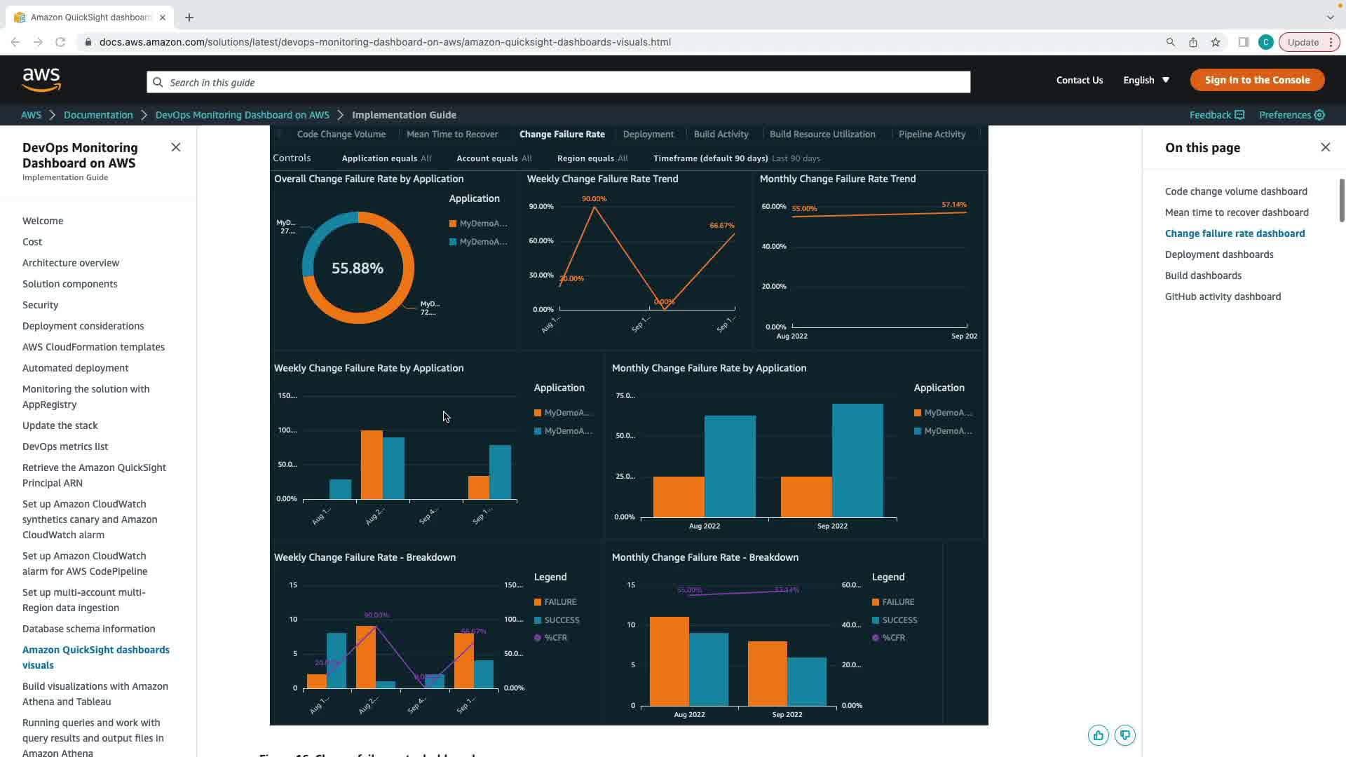Click the share page icon
The height and width of the screenshot is (757, 1346).
pos(1192,42)
